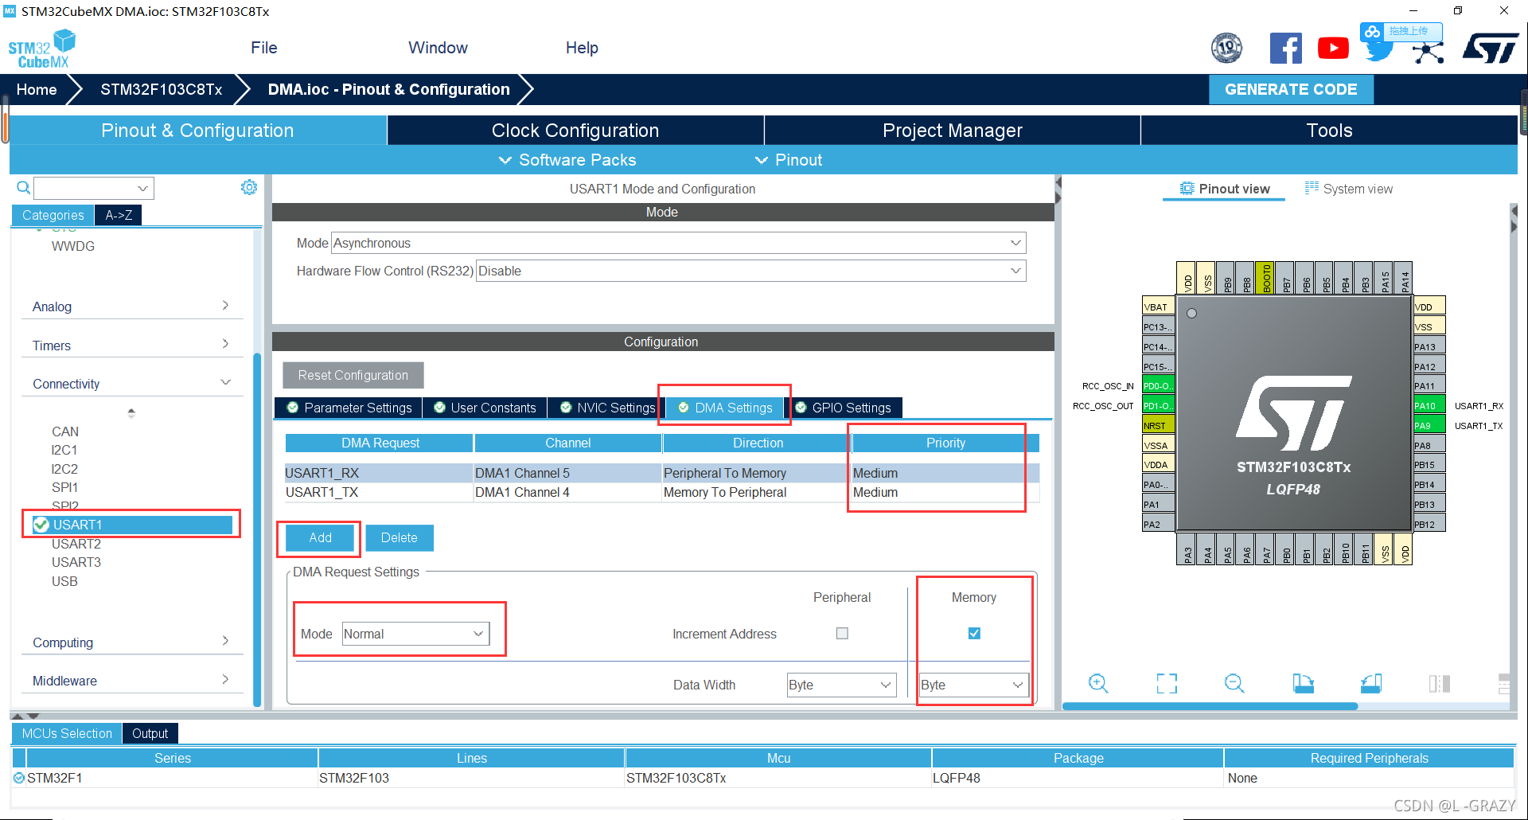Open the Software Packs dropdown
The height and width of the screenshot is (820, 1528).
click(567, 160)
